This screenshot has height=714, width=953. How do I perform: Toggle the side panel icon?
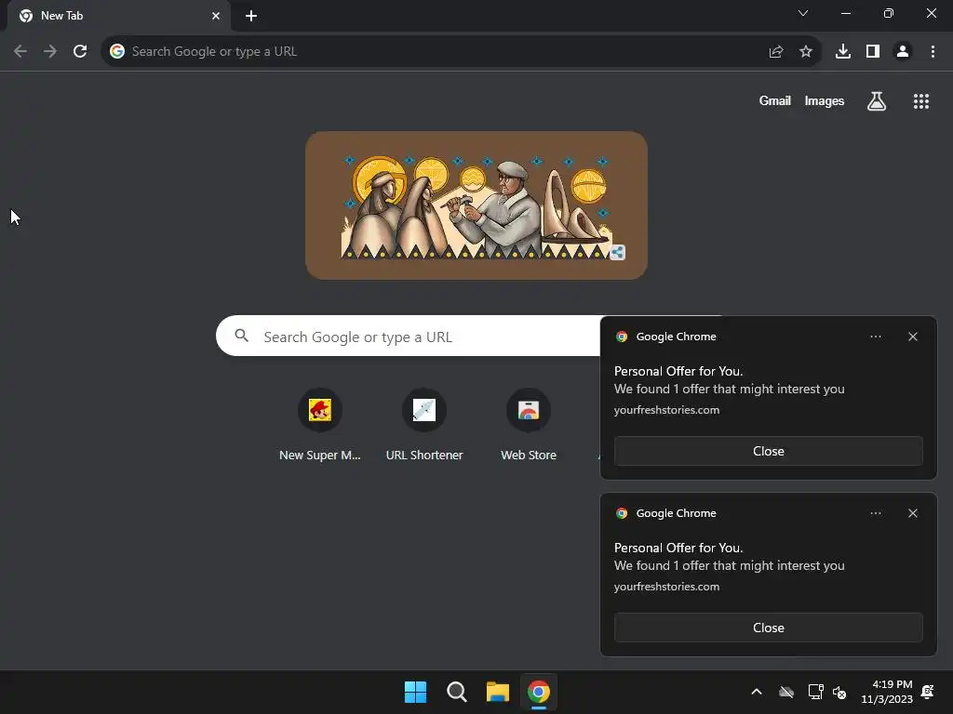tap(873, 52)
